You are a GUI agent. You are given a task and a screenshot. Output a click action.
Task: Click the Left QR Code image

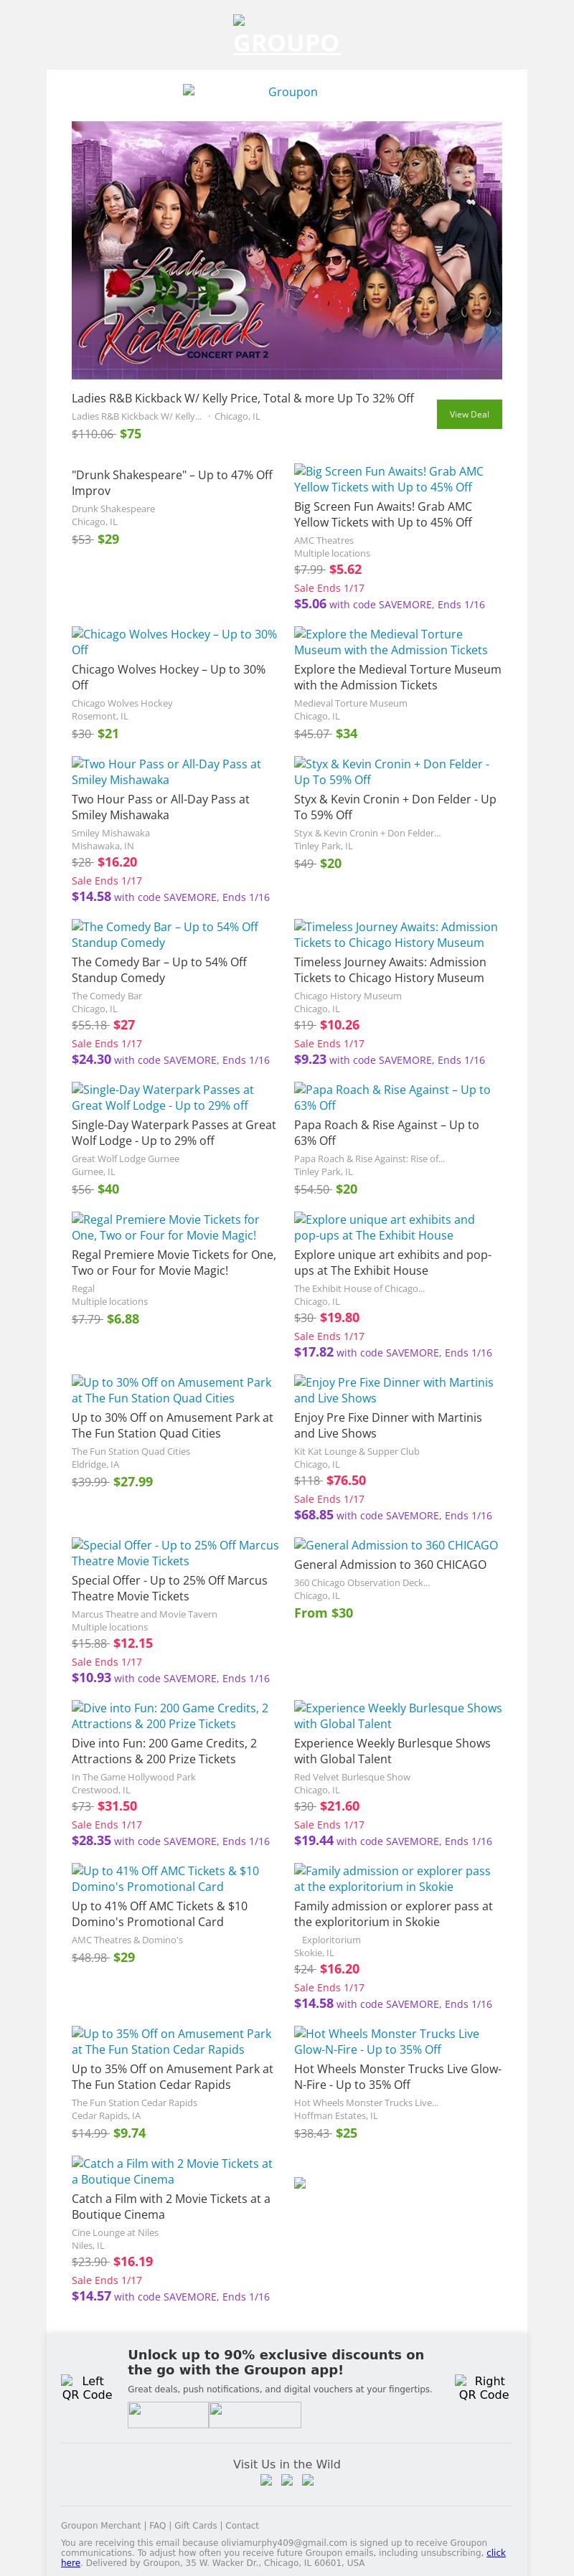(87, 2387)
